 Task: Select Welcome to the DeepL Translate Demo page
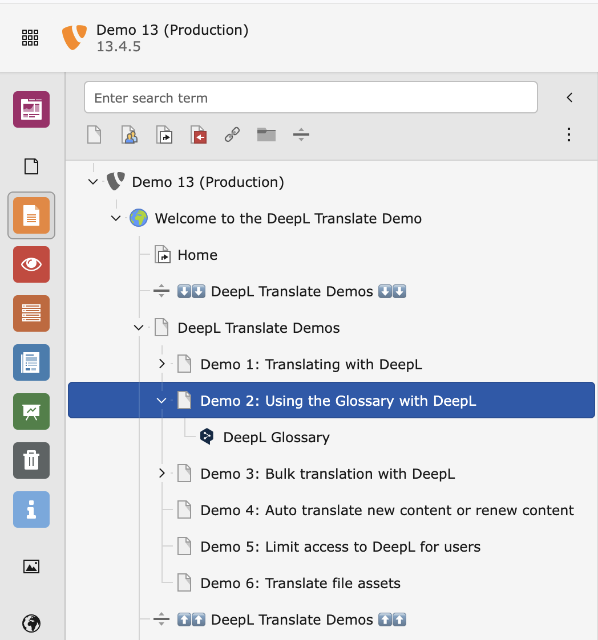click(288, 219)
